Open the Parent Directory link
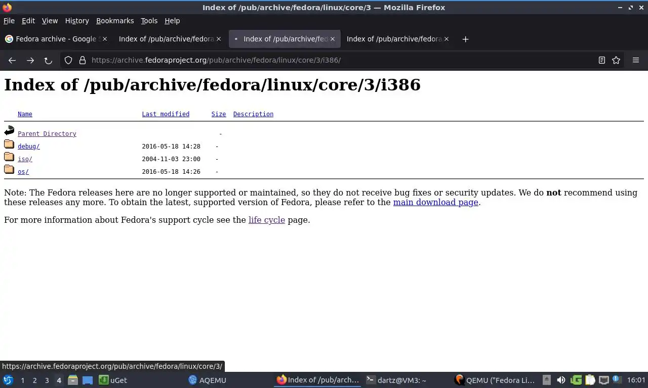 pyautogui.click(x=47, y=134)
